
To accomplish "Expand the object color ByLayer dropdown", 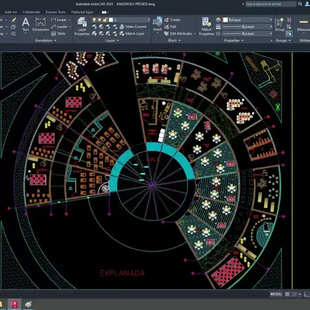I will point(271,20).
